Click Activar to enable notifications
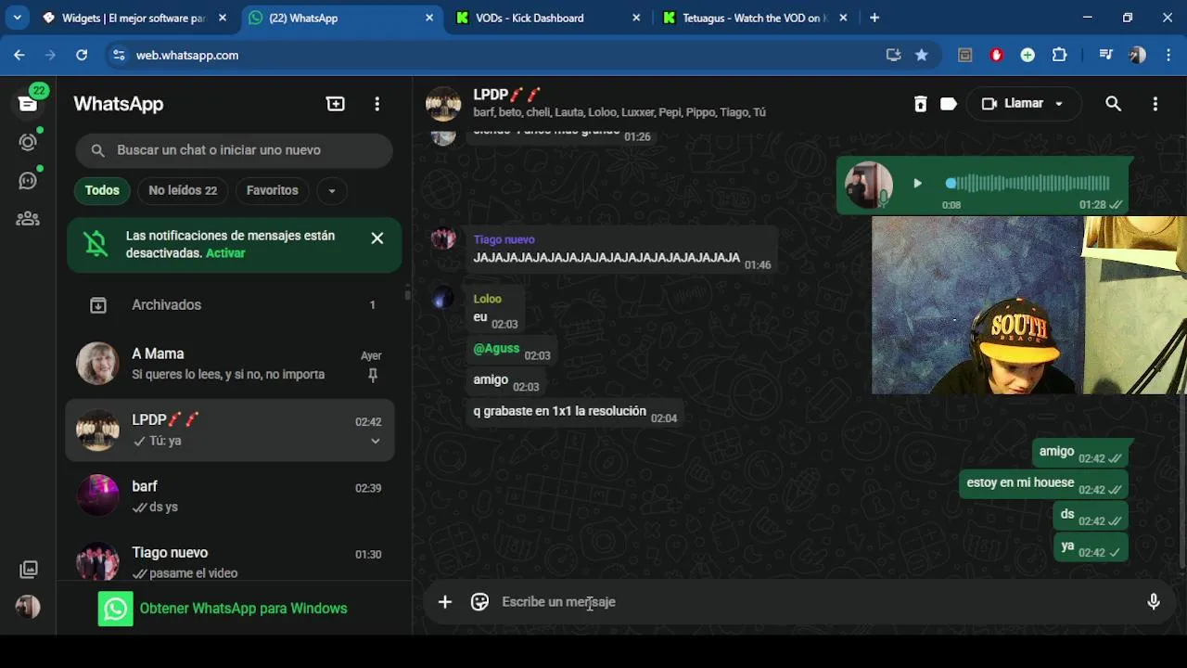The height and width of the screenshot is (668, 1187). point(225,253)
